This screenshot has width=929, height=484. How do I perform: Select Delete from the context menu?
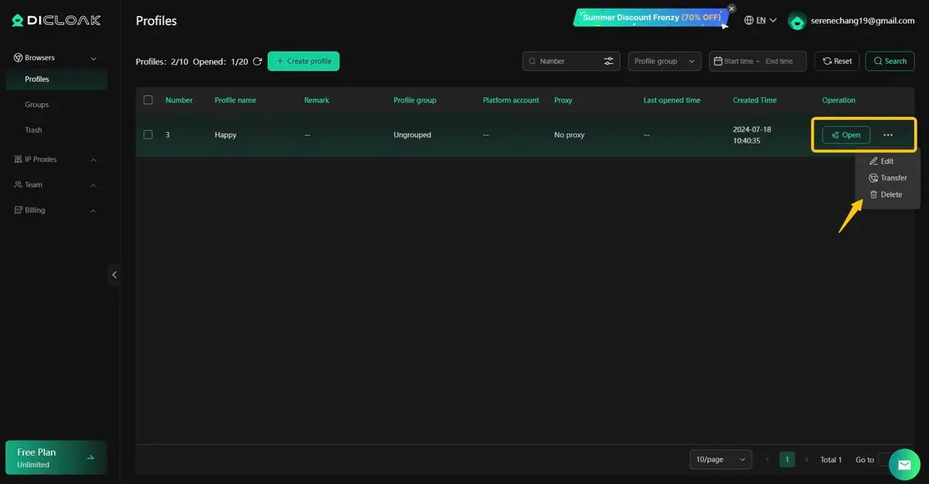[885, 194]
